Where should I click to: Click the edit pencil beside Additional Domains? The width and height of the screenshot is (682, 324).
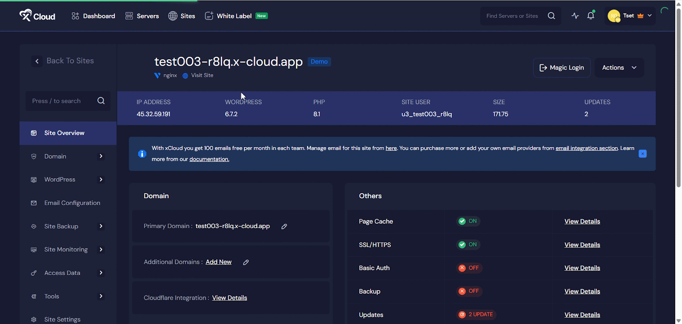click(246, 262)
